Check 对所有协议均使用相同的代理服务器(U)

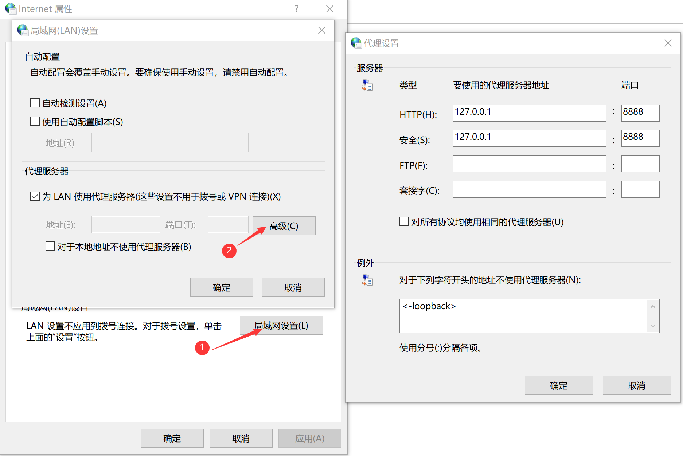click(x=404, y=222)
